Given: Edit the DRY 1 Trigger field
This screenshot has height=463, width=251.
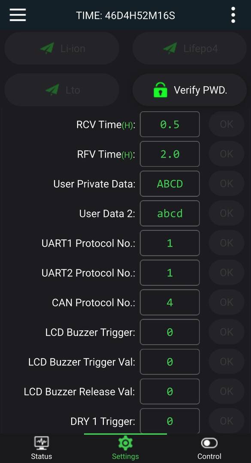Looking at the screenshot, I should pyautogui.click(x=169, y=421).
